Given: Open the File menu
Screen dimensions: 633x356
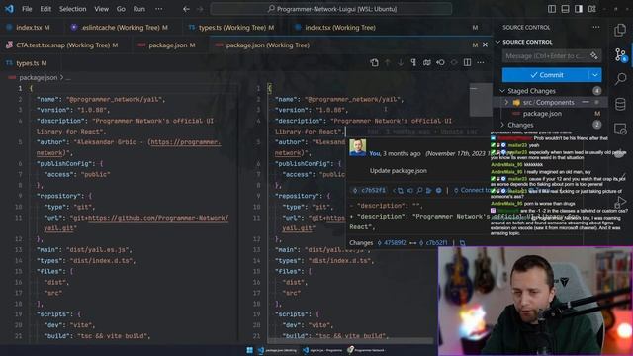Looking at the screenshot, I should (x=27, y=9).
